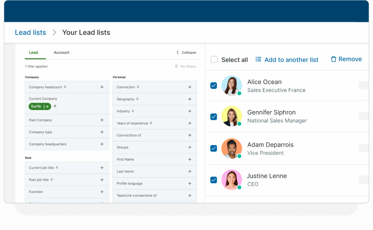
Task: Click plus icon next to Surfe chip
Action: click(x=55, y=106)
